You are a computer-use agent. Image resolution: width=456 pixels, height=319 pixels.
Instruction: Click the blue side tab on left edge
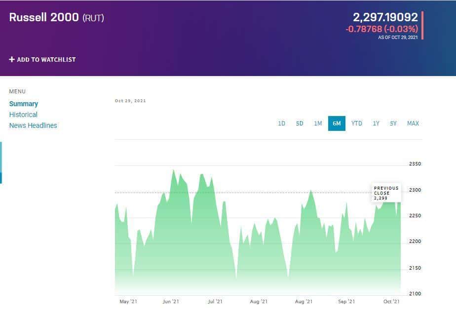click(1, 162)
